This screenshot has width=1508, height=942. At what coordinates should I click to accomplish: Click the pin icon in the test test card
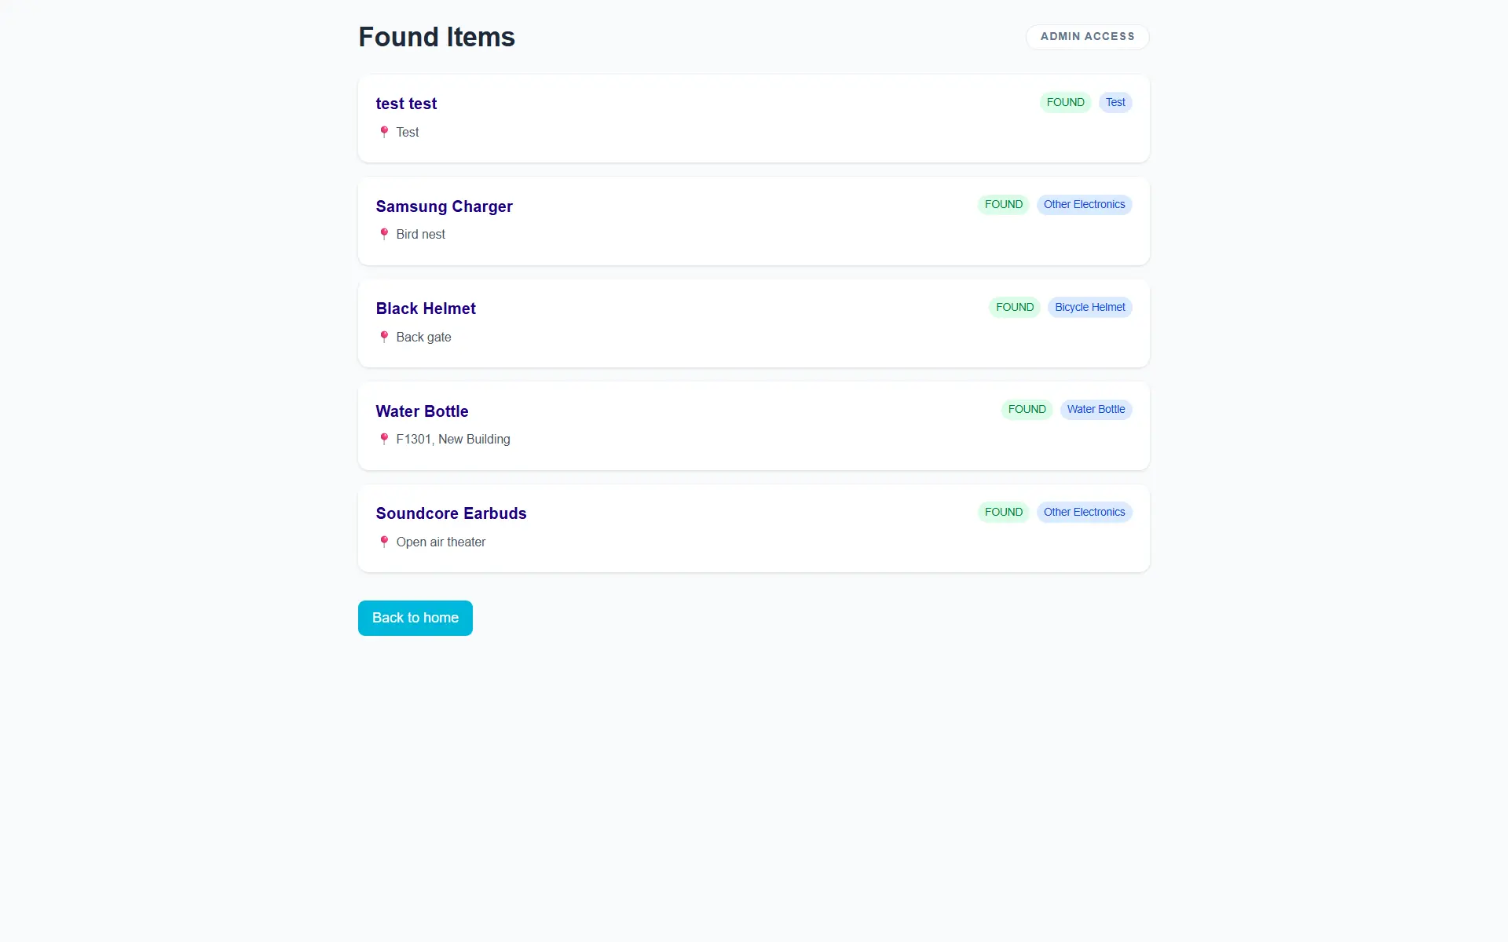pyautogui.click(x=384, y=132)
